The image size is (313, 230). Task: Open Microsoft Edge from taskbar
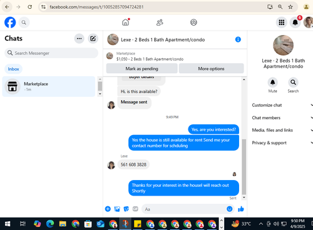[50, 224]
